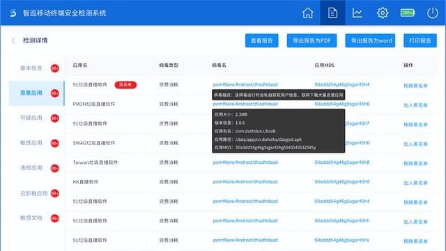
Task: Click 资费消耗 in the SWAG垃圾直播软件 row
Action: (x=169, y=143)
